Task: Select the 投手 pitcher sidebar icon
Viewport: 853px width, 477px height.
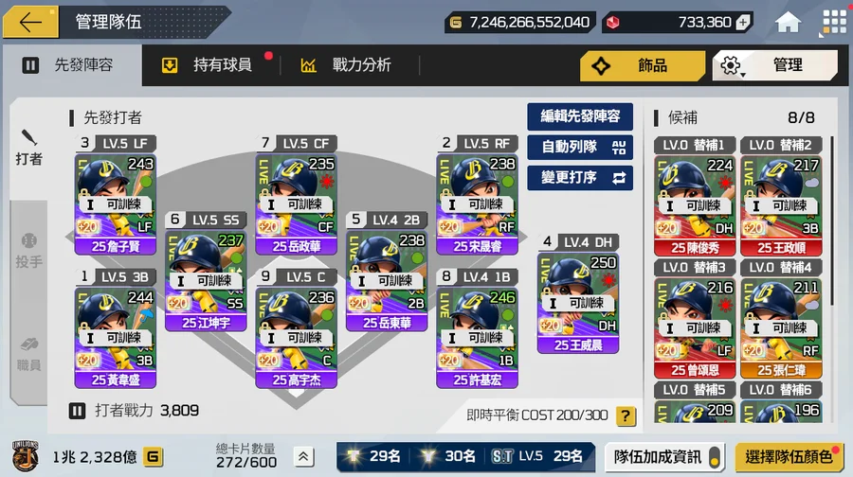Action: point(28,251)
